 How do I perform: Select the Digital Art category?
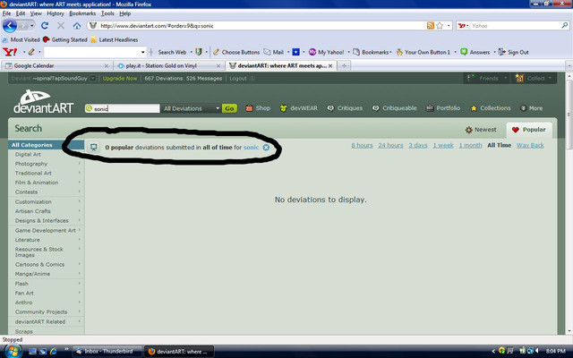28,154
